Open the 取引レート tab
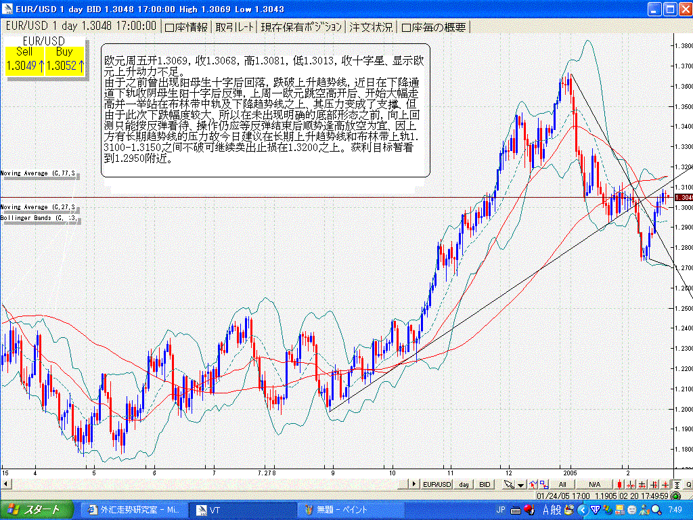Image resolution: width=693 pixels, height=520 pixels. click(235, 27)
